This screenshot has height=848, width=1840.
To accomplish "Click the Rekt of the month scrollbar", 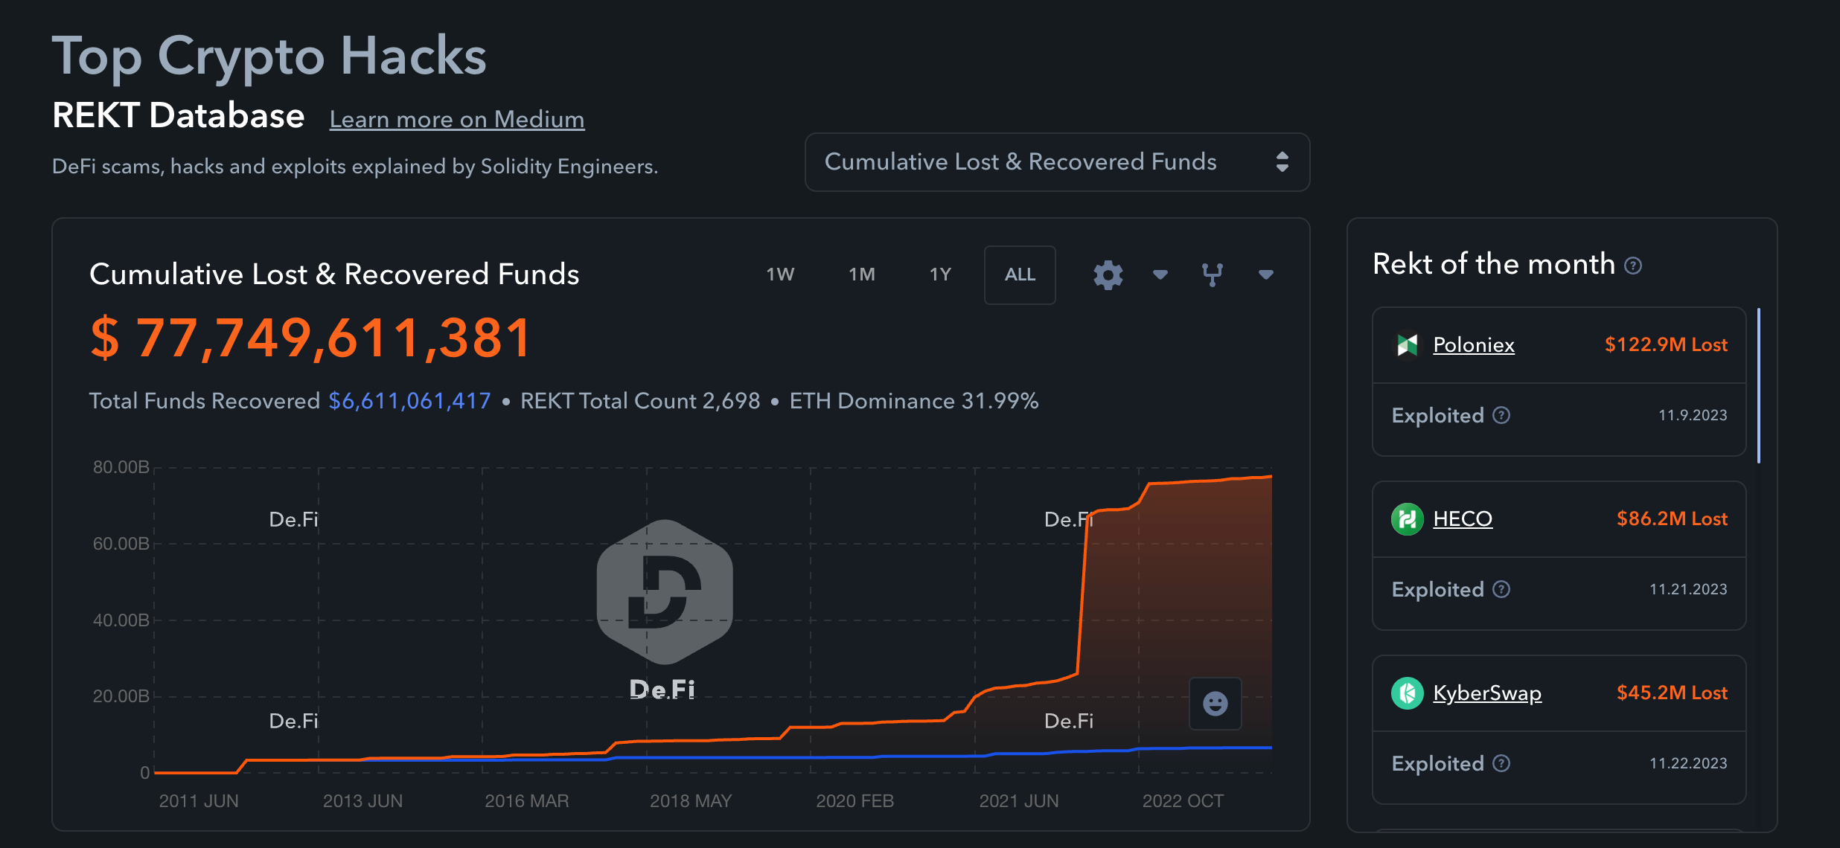I will (1758, 385).
